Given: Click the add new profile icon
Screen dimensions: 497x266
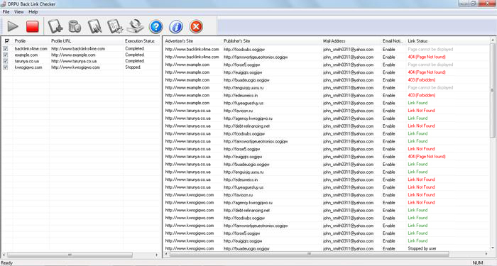Looking at the screenshot, I should click(x=55, y=26).
